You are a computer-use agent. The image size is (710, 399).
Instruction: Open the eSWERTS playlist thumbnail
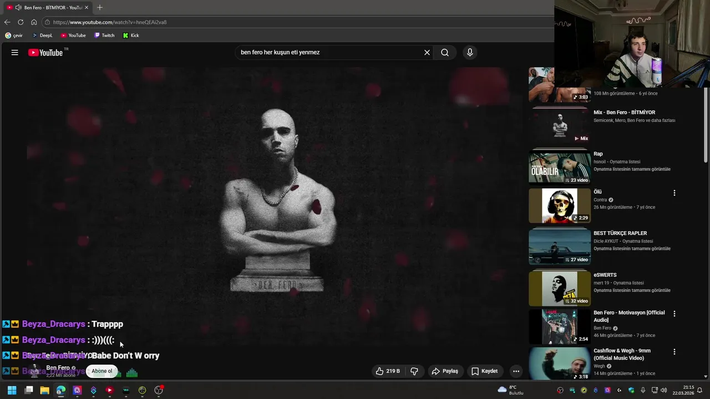[560, 289]
